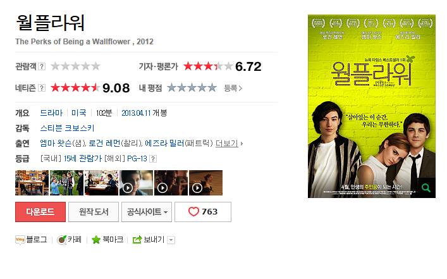Open director 스티븐 크보스키 link

tap(67, 128)
